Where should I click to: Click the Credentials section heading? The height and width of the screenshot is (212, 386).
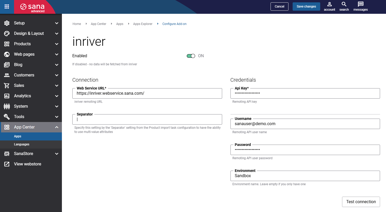coord(243,80)
